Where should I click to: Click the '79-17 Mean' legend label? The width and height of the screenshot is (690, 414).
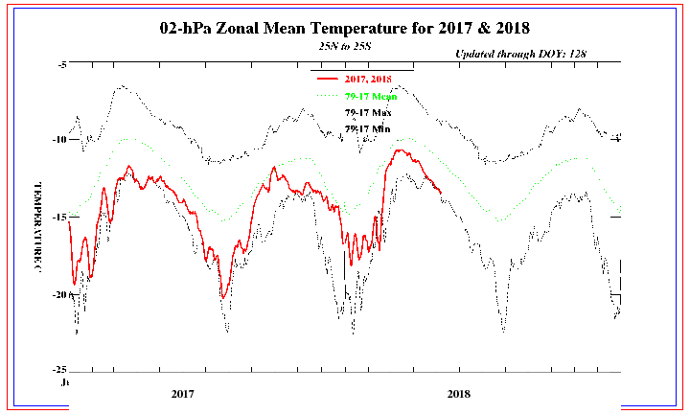[371, 96]
